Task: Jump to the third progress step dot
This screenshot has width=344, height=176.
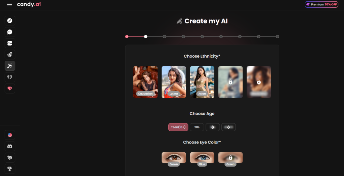Action: 165,37
